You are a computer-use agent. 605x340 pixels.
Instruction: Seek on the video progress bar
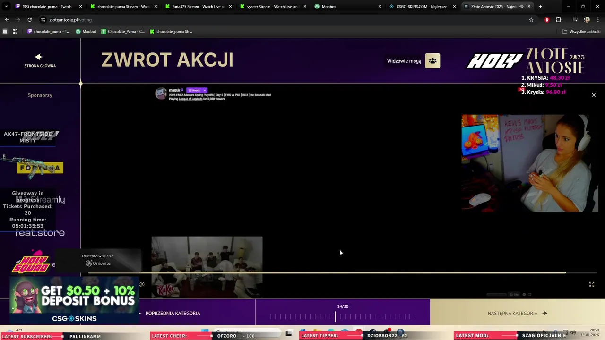(x=343, y=273)
